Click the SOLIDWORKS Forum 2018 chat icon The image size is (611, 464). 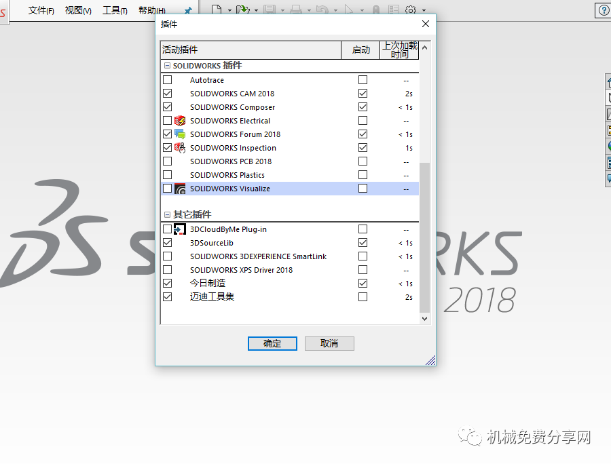pos(180,134)
